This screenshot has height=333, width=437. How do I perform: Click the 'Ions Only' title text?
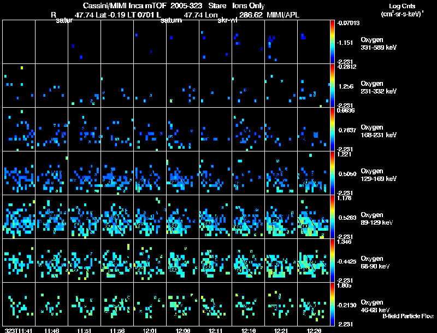click(249, 5)
